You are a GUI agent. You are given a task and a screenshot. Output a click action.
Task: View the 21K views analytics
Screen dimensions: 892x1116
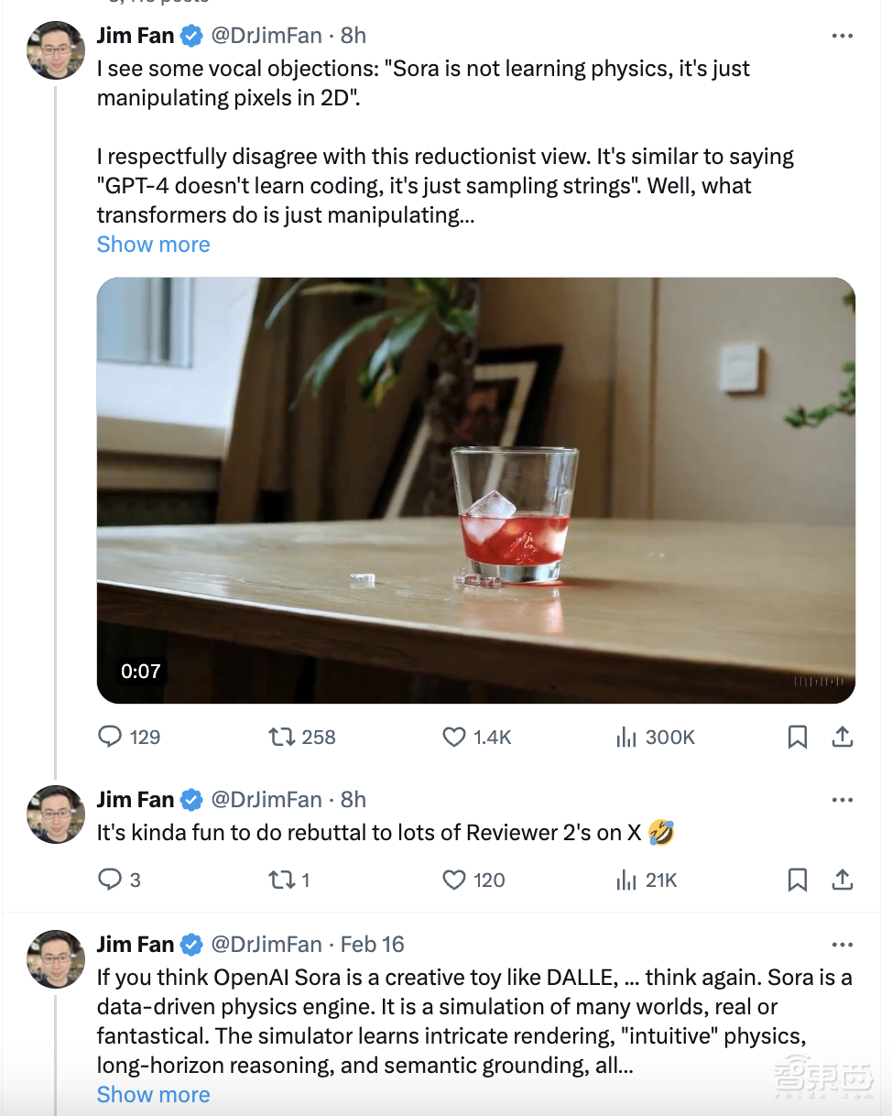tap(626, 881)
